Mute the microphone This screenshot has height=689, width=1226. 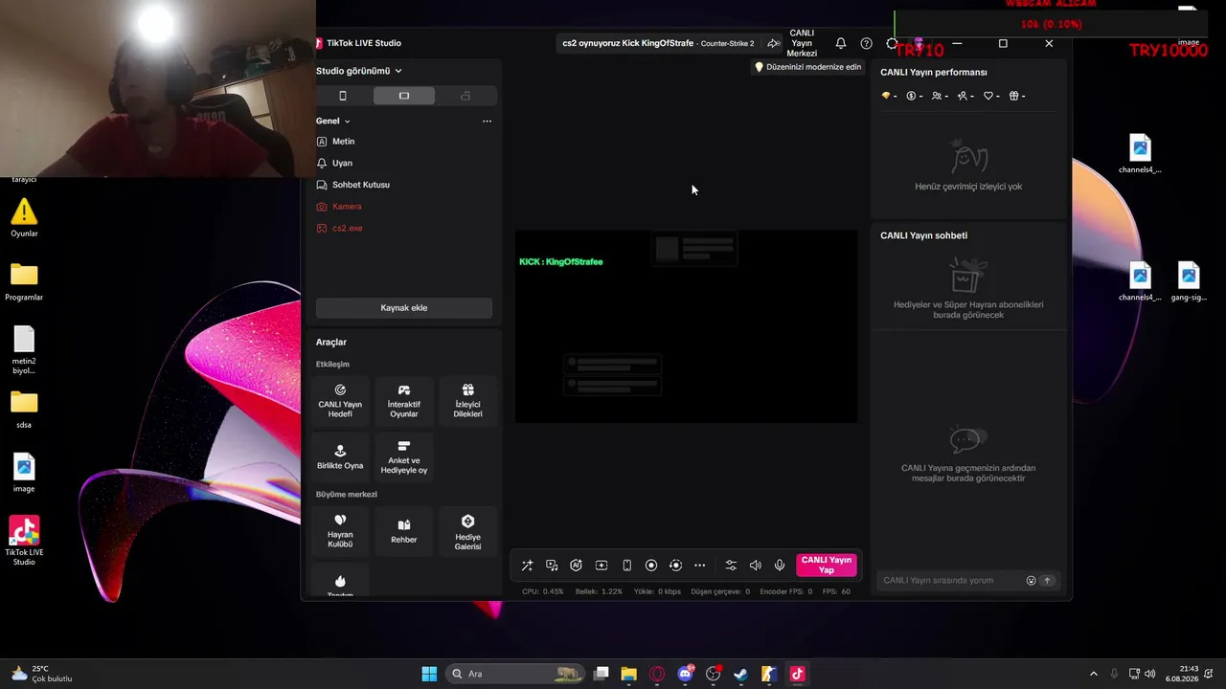pos(780,566)
